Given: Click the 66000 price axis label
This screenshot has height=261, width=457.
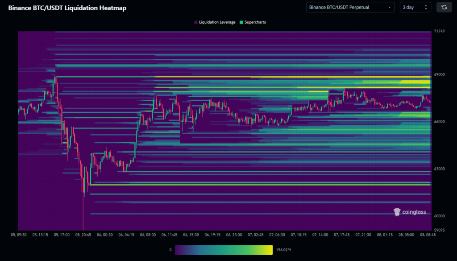Looking at the screenshot, I should (439, 121).
